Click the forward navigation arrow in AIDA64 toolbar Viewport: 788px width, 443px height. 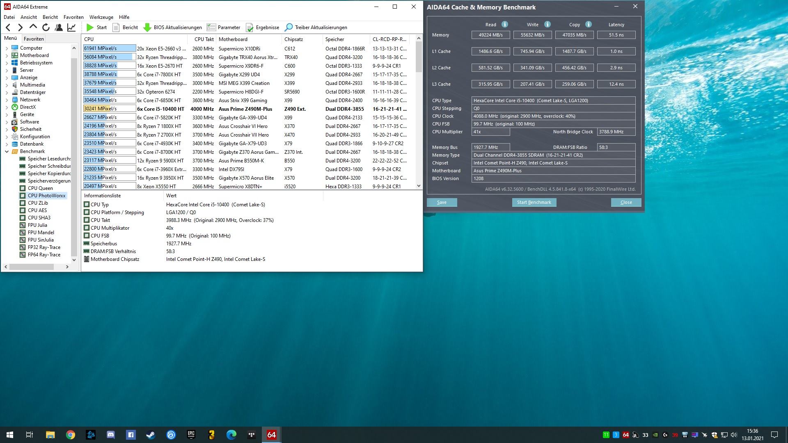click(x=21, y=27)
